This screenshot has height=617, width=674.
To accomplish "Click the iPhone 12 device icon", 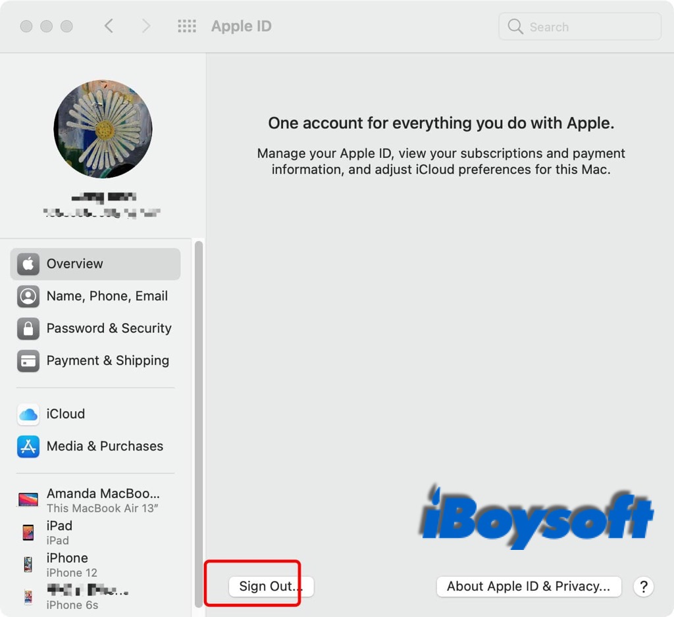I will (28, 564).
